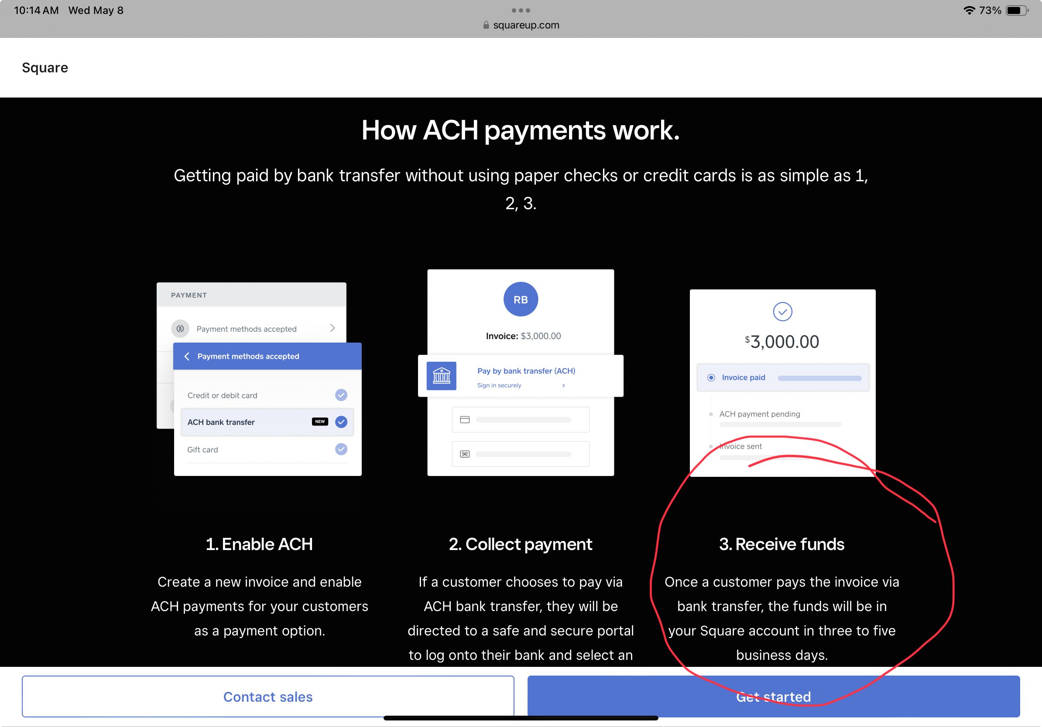Tap the lock icon next to squareup.com
The image size is (1042, 727).
tap(486, 25)
